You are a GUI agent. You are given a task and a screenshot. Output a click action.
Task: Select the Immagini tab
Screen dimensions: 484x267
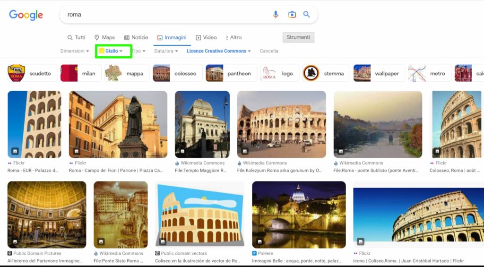[x=172, y=37]
